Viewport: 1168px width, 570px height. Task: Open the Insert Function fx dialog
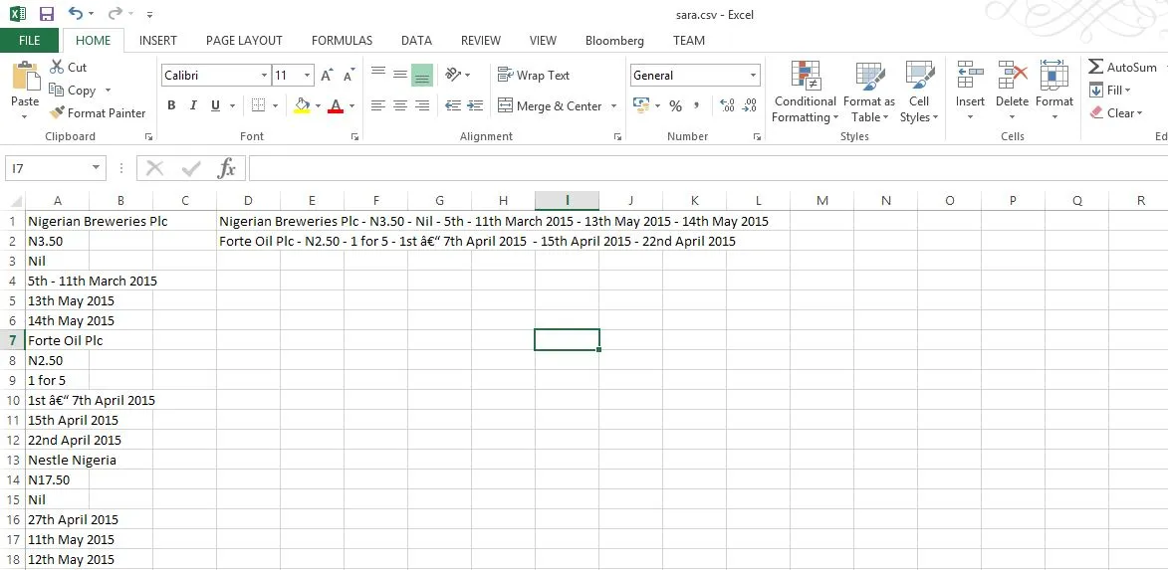click(226, 169)
